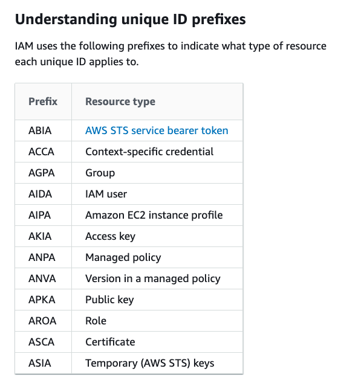This screenshot has height=386, width=341.
Task: Click the paragraph starting 'IAM uses the following'
Action: click(170, 54)
